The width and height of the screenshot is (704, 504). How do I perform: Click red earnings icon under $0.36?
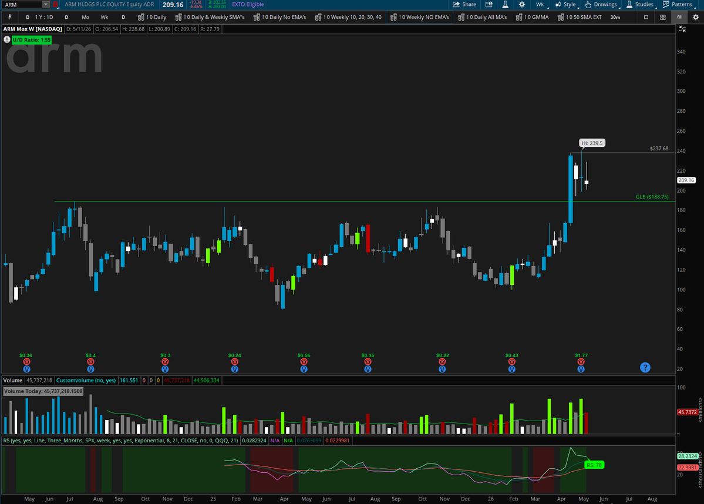26,362
